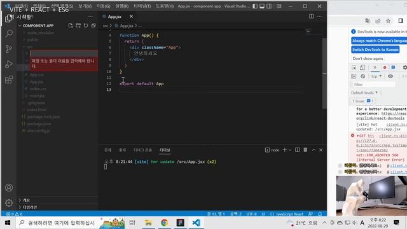Open the top context dropdown in DevTools
The height and width of the screenshot is (229, 407).
coord(376,76)
